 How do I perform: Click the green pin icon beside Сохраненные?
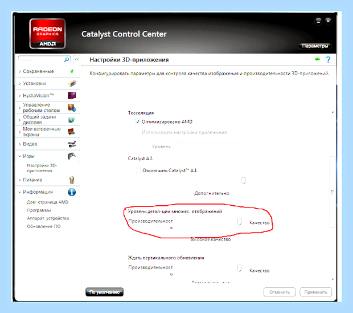[72, 71]
